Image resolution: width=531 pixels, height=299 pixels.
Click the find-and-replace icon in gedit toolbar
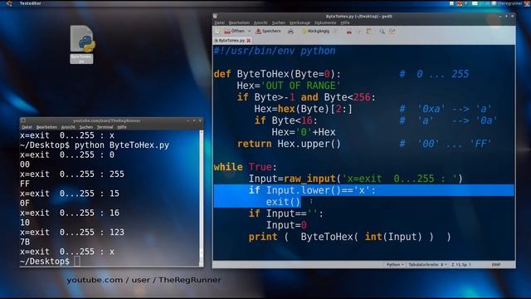(392, 32)
